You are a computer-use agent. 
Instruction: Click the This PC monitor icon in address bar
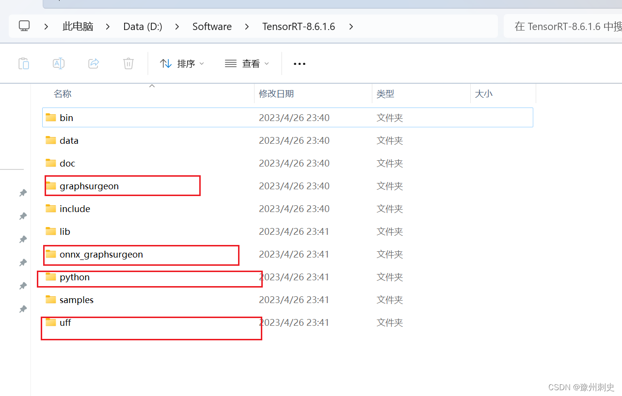click(x=24, y=26)
